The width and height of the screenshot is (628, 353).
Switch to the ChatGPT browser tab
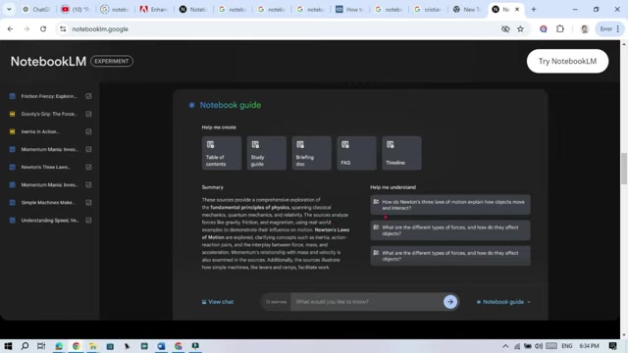36,9
